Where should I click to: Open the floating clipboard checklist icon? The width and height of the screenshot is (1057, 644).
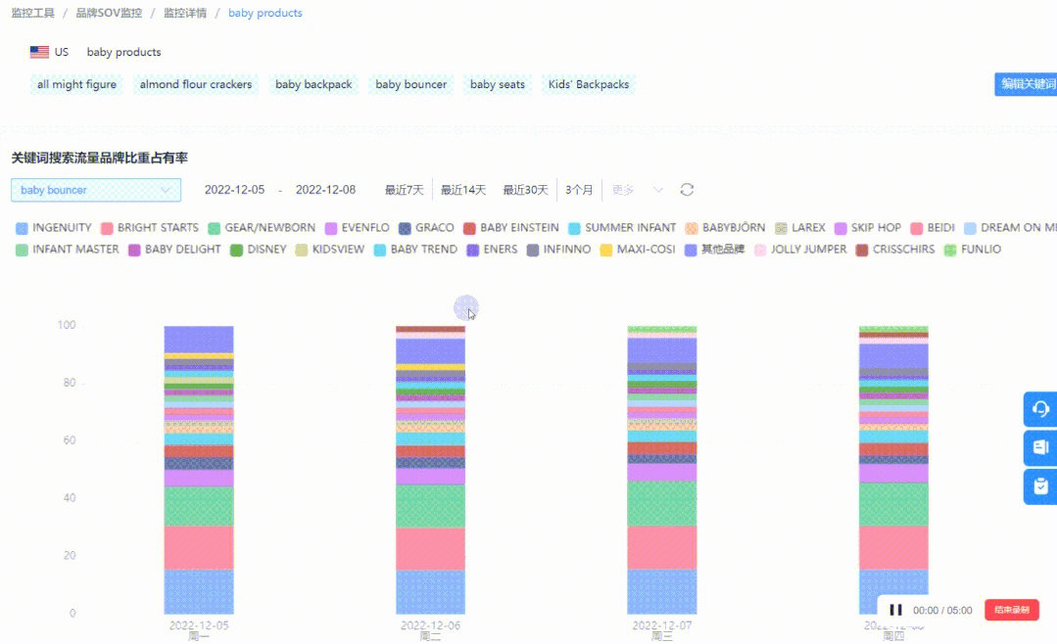coord(1040,486)
